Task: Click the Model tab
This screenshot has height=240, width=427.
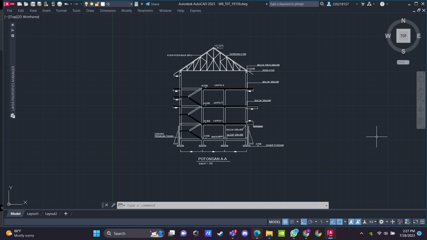Action: point(16,214)
